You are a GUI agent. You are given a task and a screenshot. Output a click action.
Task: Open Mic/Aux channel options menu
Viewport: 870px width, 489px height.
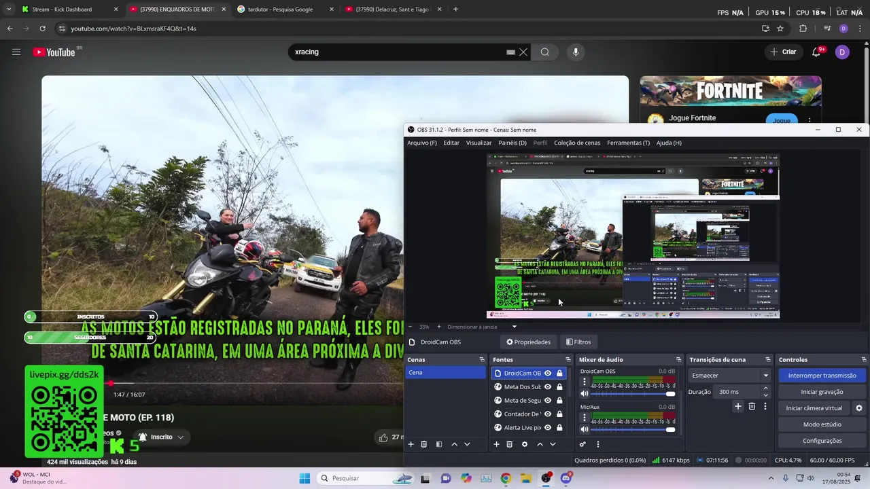tap(585, 418)
